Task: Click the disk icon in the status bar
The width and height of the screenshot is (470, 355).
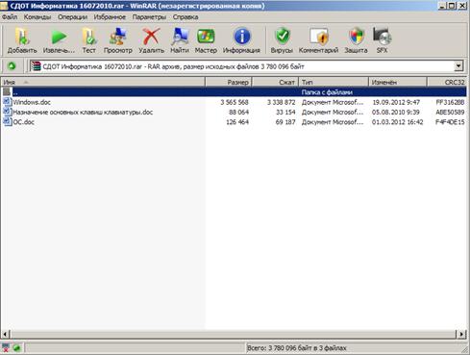Action: pyautogui.click(x=6, y=348)
